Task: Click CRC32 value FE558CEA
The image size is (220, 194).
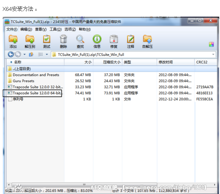Action: click(205, 99)
